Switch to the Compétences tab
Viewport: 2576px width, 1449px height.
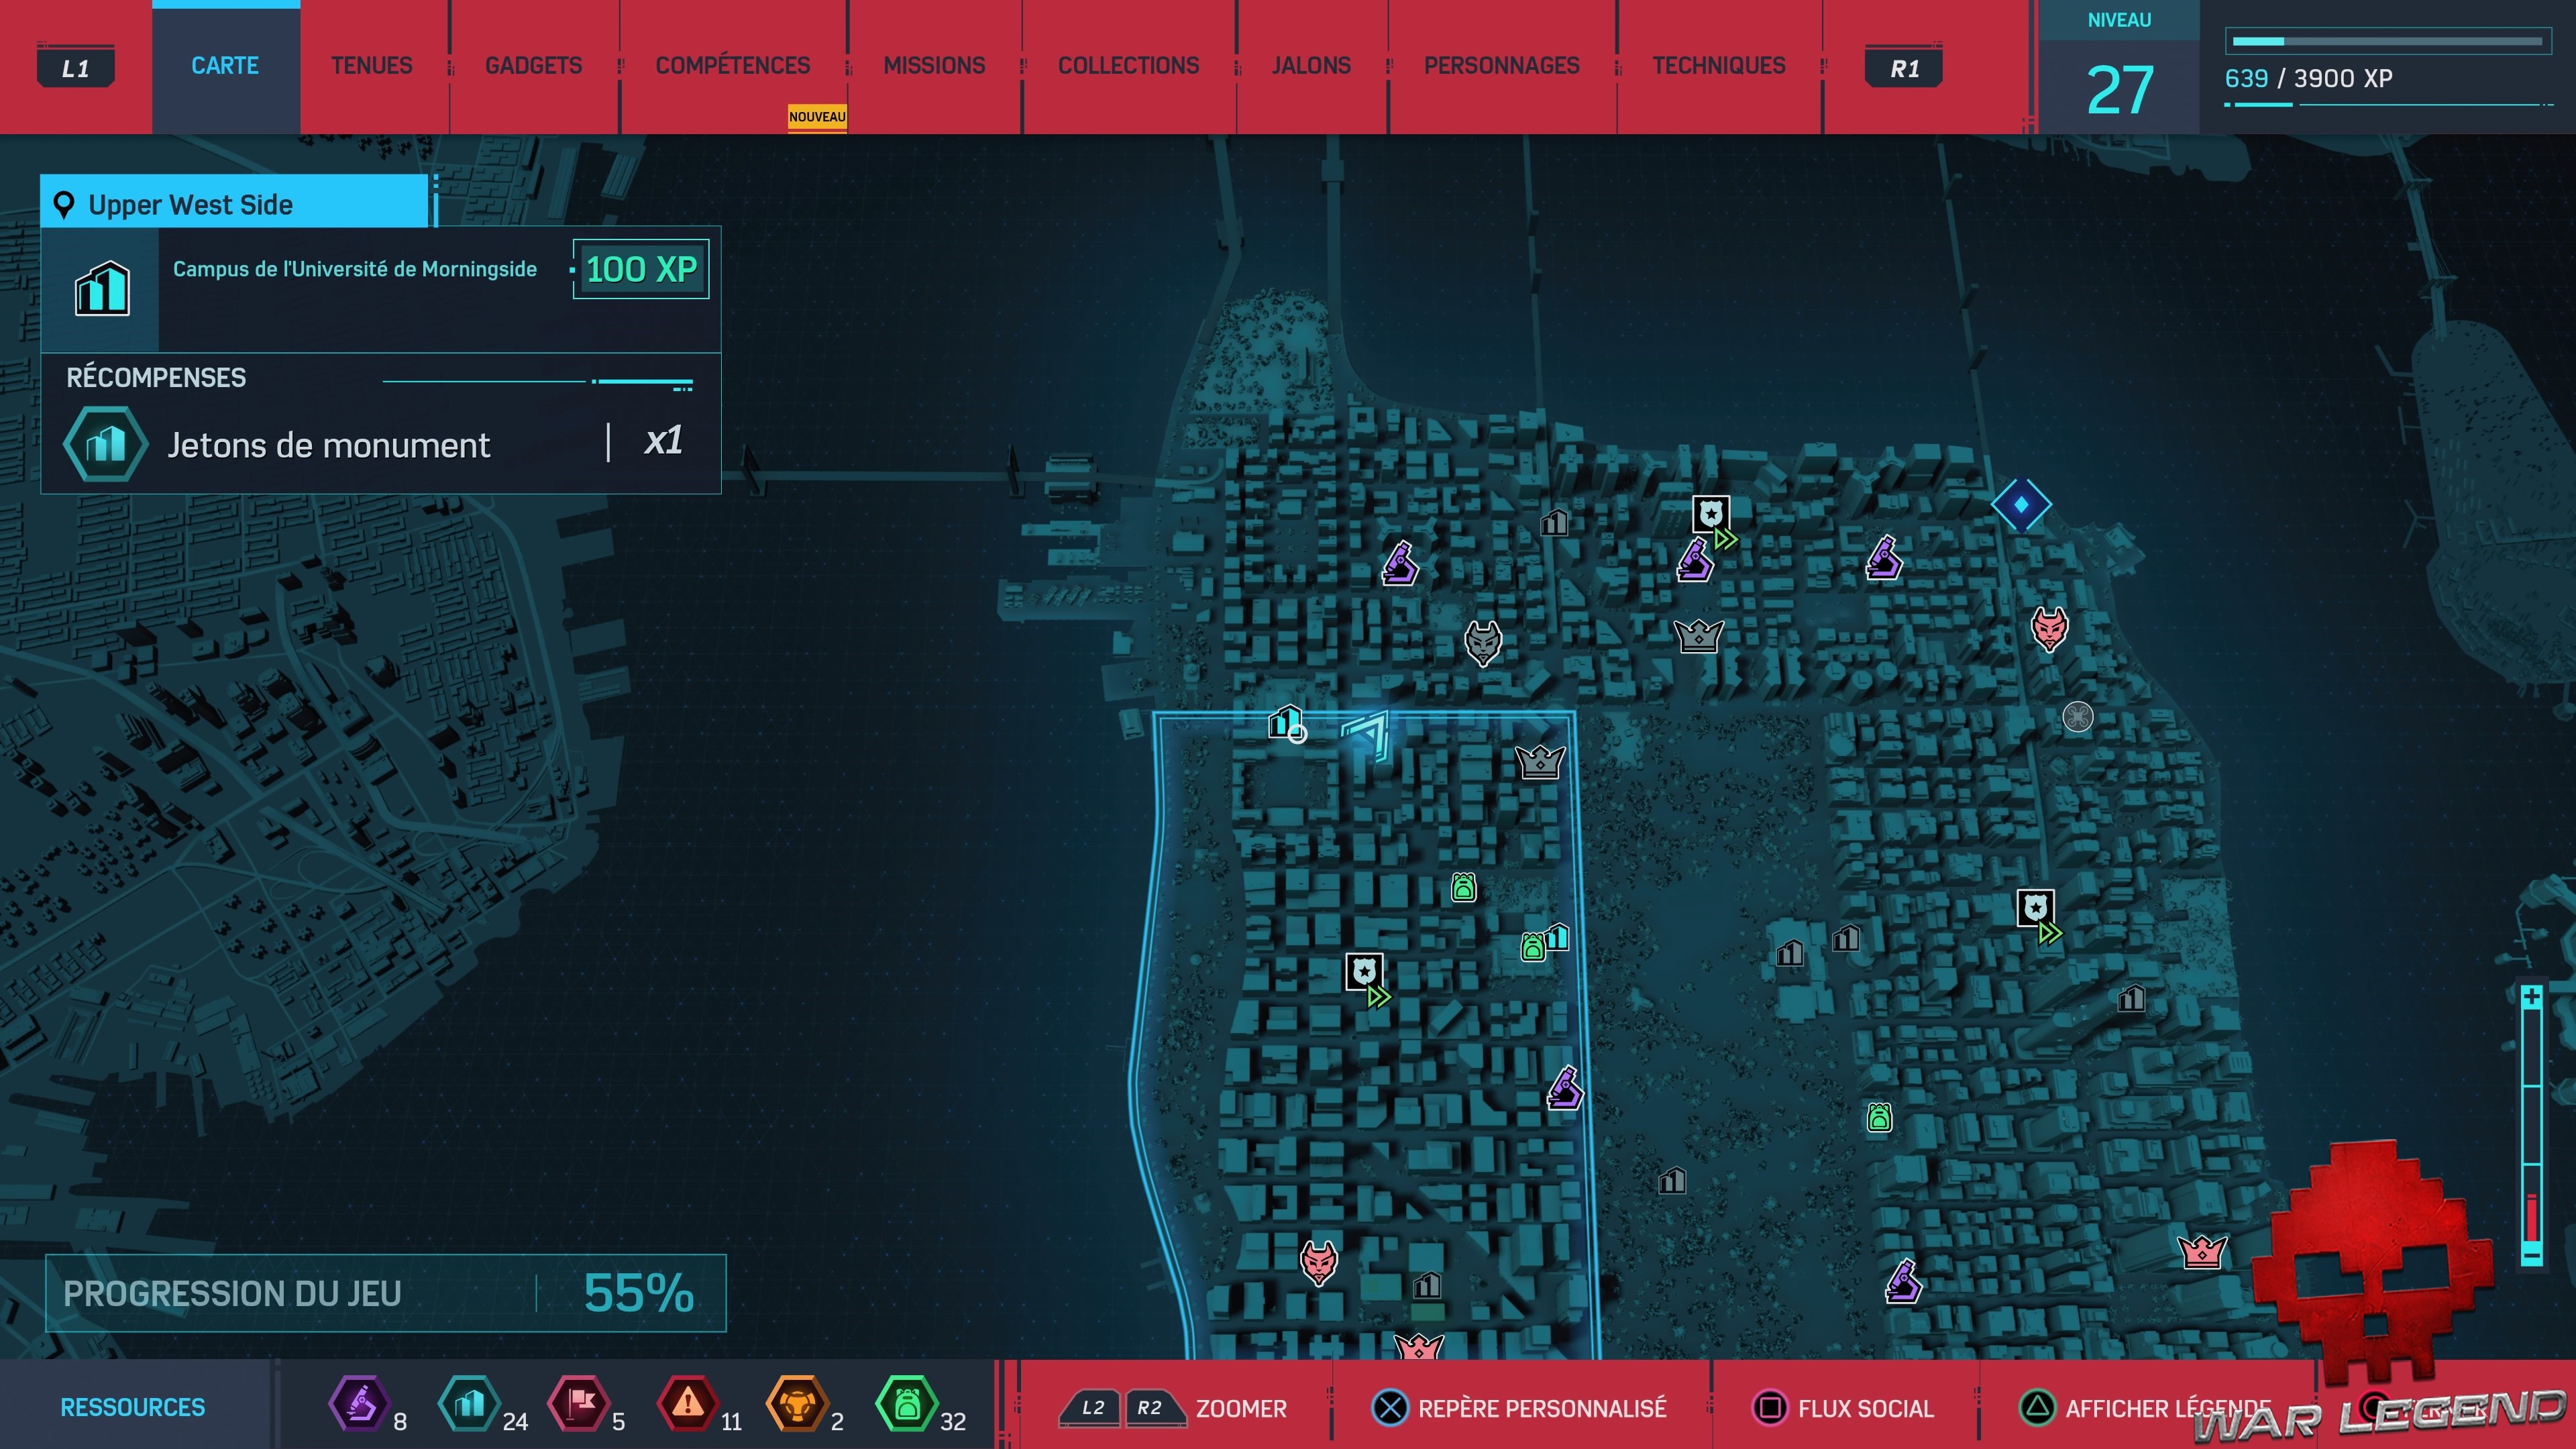pos(732,66)
